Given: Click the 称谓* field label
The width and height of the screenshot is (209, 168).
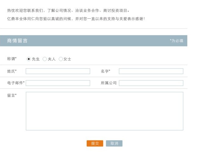Looking at the screenshot, I should tap(12, 59).
